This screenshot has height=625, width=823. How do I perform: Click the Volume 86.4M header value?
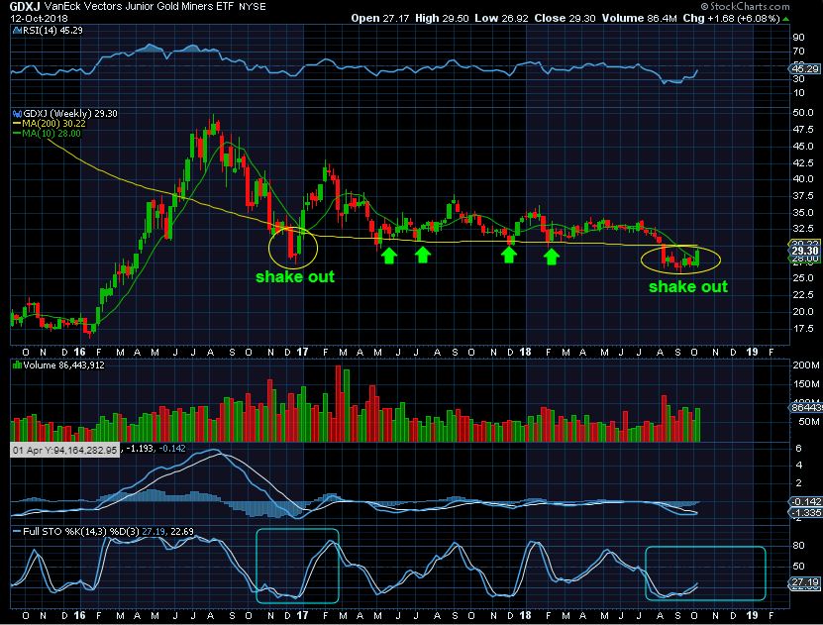pyautogui.click(x=640, y=19)
